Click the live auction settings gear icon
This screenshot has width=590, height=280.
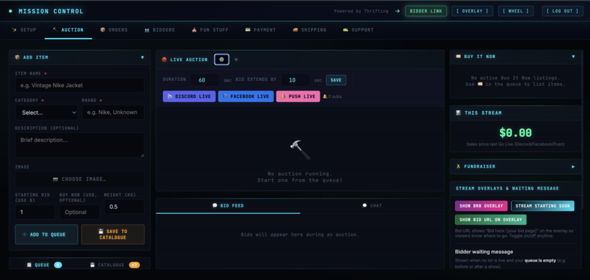(x=222, y=59)
